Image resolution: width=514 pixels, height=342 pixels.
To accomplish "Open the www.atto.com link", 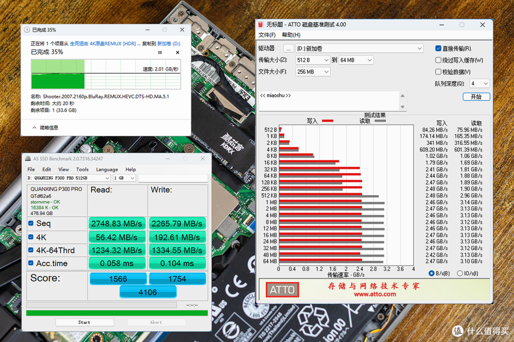I will (375, 294).
